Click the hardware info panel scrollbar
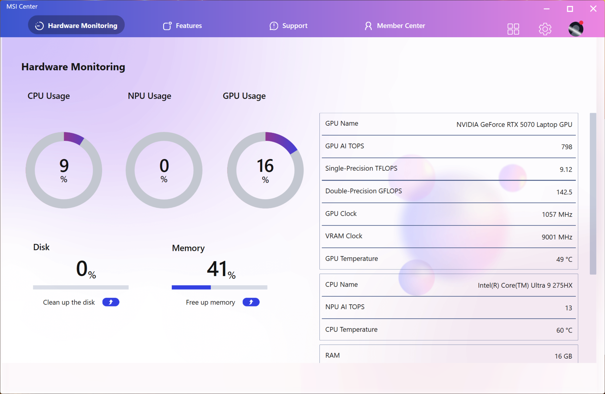 [593, 194]
